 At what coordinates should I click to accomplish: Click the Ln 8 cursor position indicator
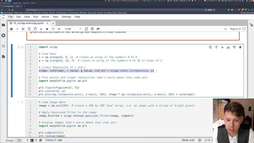(209, 140)
